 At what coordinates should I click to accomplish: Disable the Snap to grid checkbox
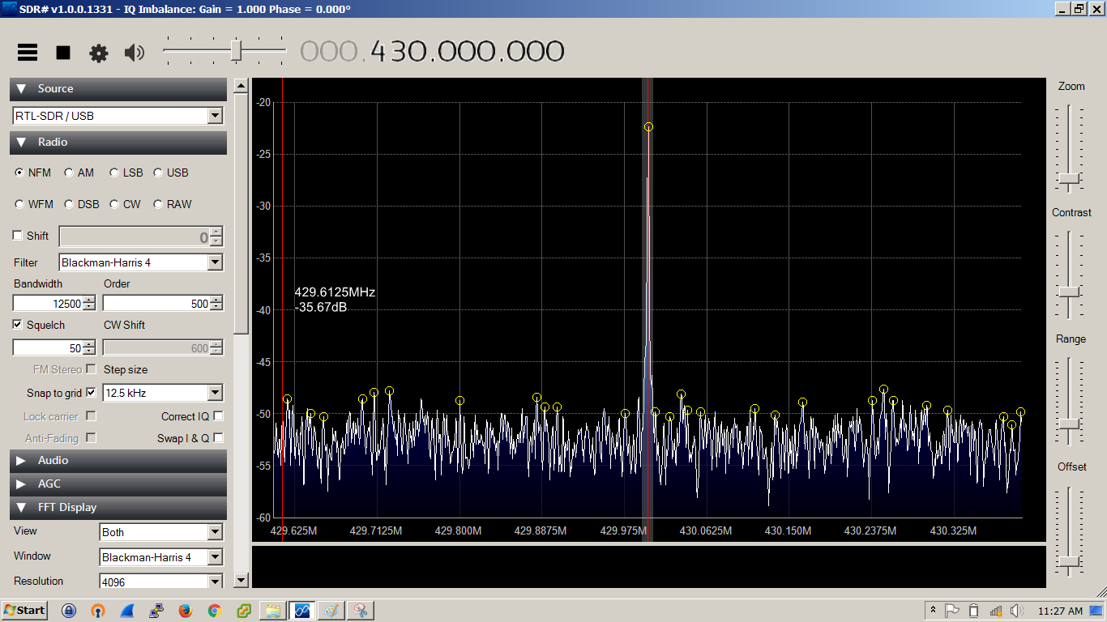tap(91, 393)
